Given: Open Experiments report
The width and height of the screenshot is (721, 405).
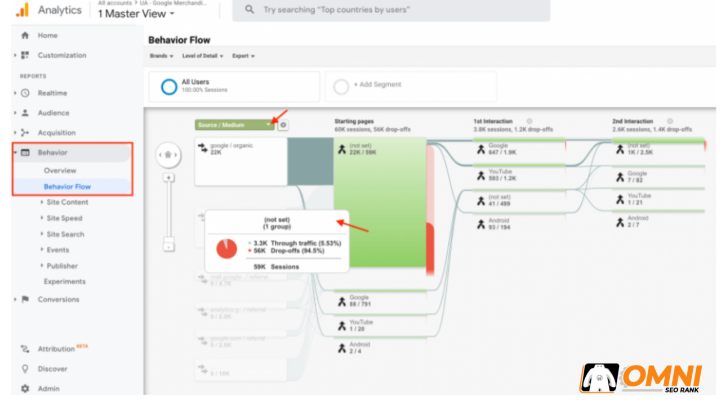Looking at the screenshot, I should 65,281.
